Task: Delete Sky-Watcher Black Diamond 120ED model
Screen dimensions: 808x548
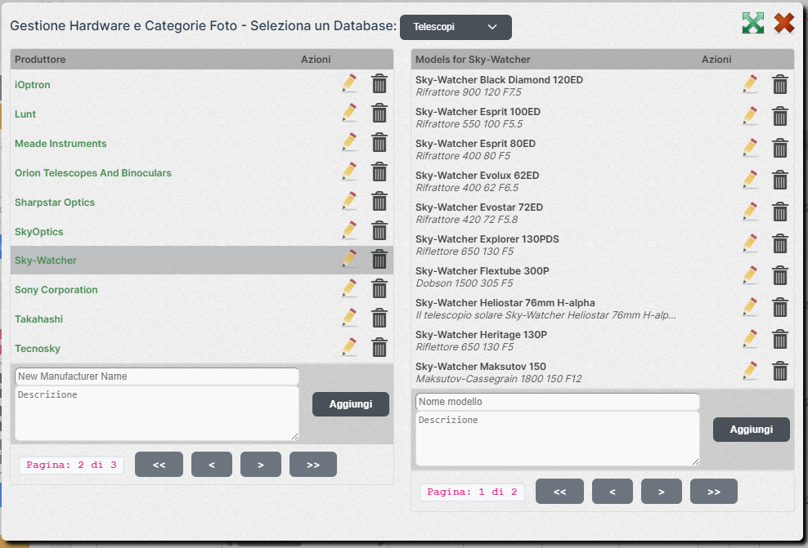Action: tap(780, 84)
